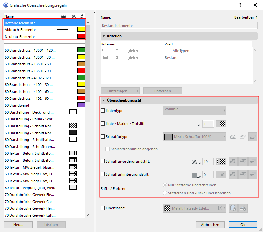The width and height of the screenshot is (263, 232).
Task: Select the Element-Typ criteria row
Action: (177, 51)
